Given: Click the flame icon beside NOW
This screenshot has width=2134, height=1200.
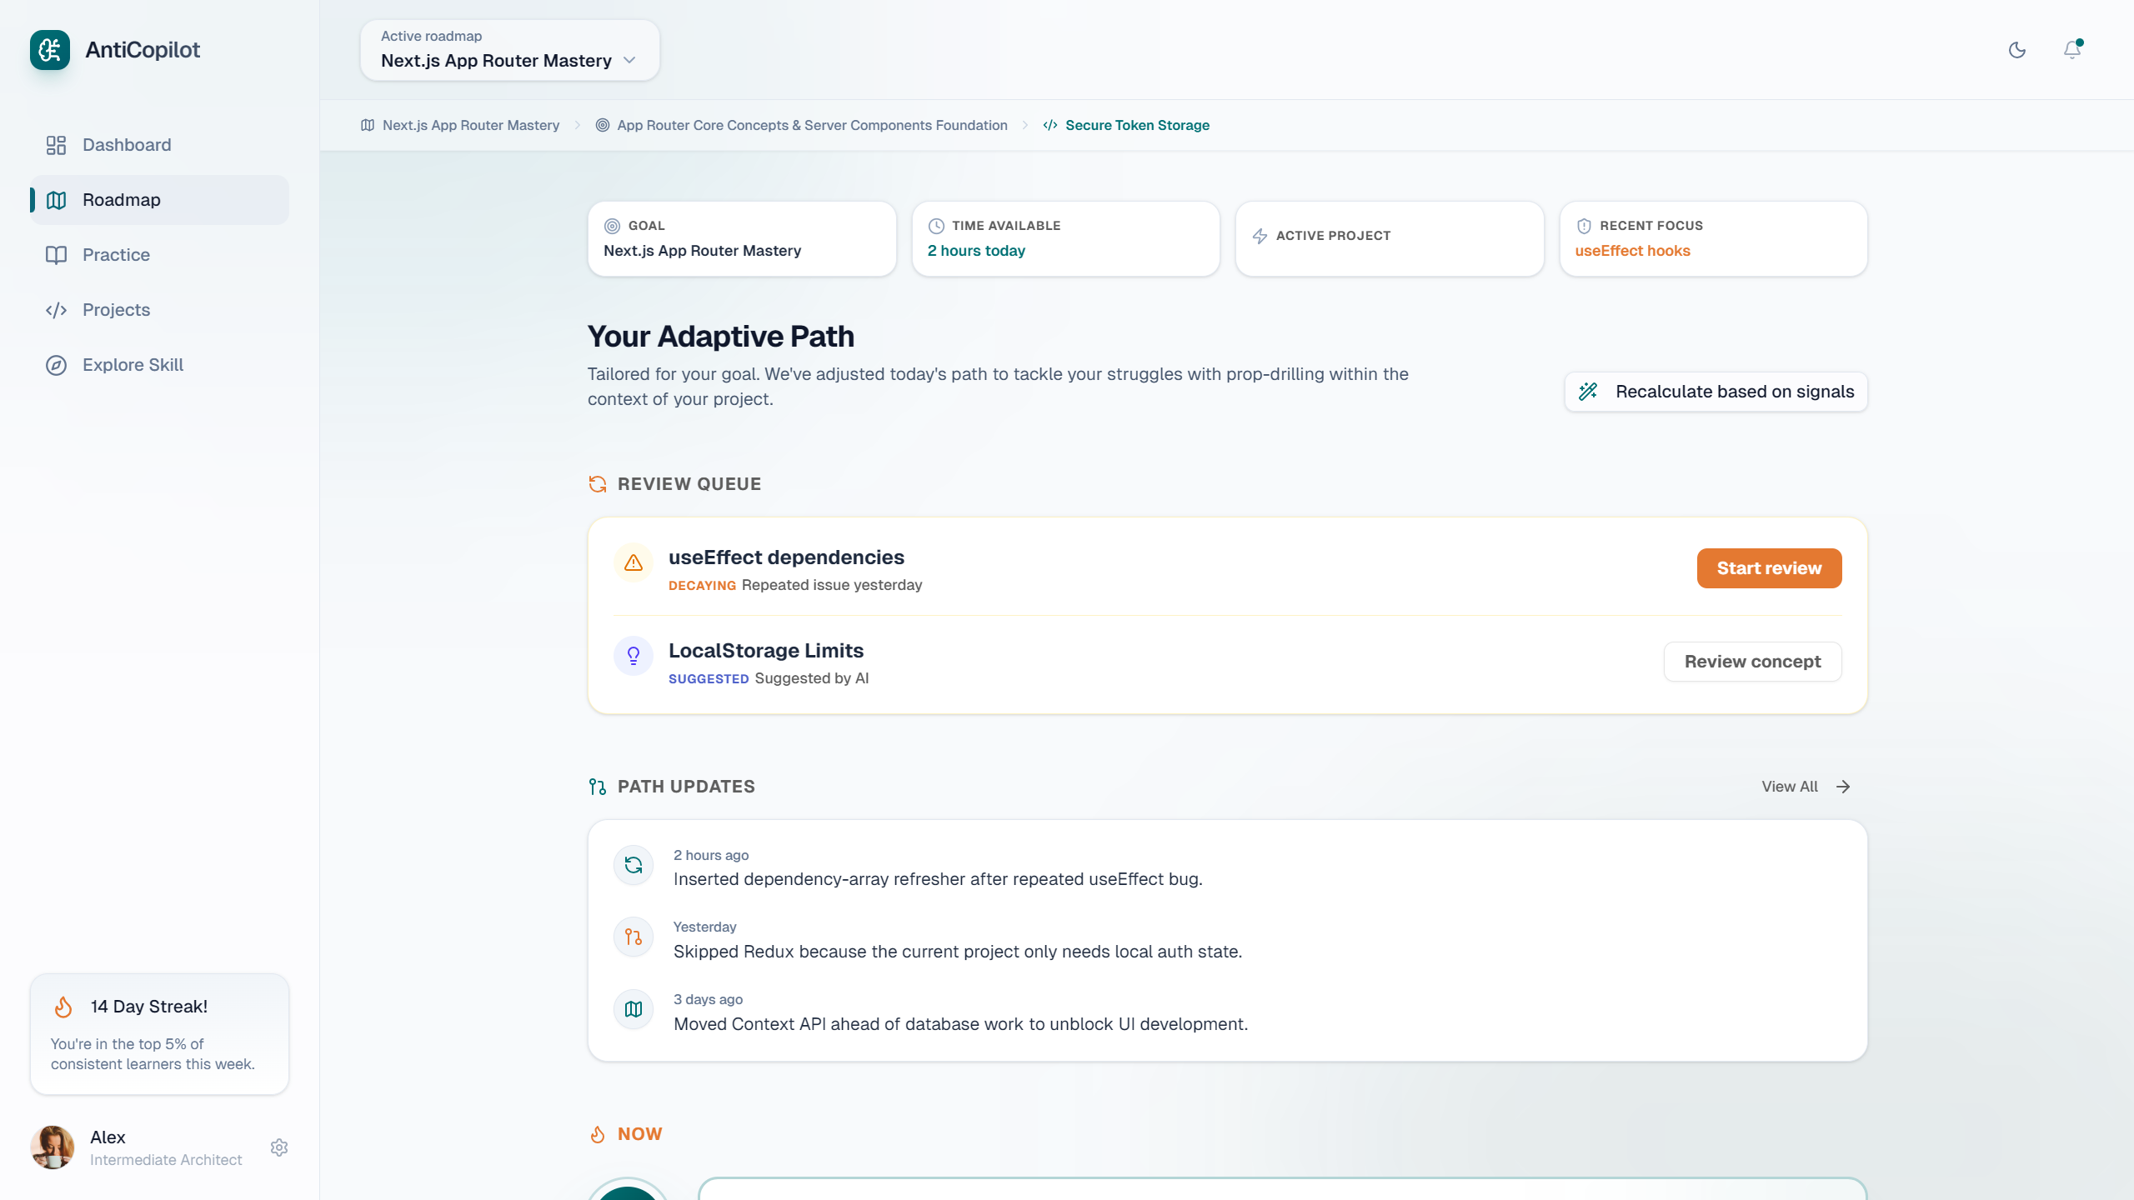Looking at the screenshot, I should [x=598, y=1134].
